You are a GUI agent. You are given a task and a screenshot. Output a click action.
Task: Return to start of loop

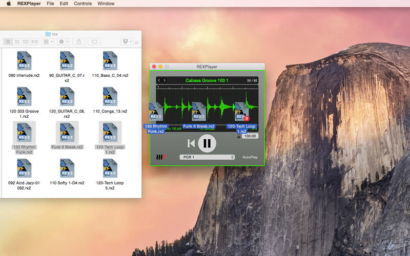click(191, 143)
